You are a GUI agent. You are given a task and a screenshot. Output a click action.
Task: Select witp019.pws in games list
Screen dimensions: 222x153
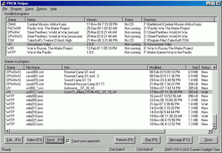tap(109, 116)
